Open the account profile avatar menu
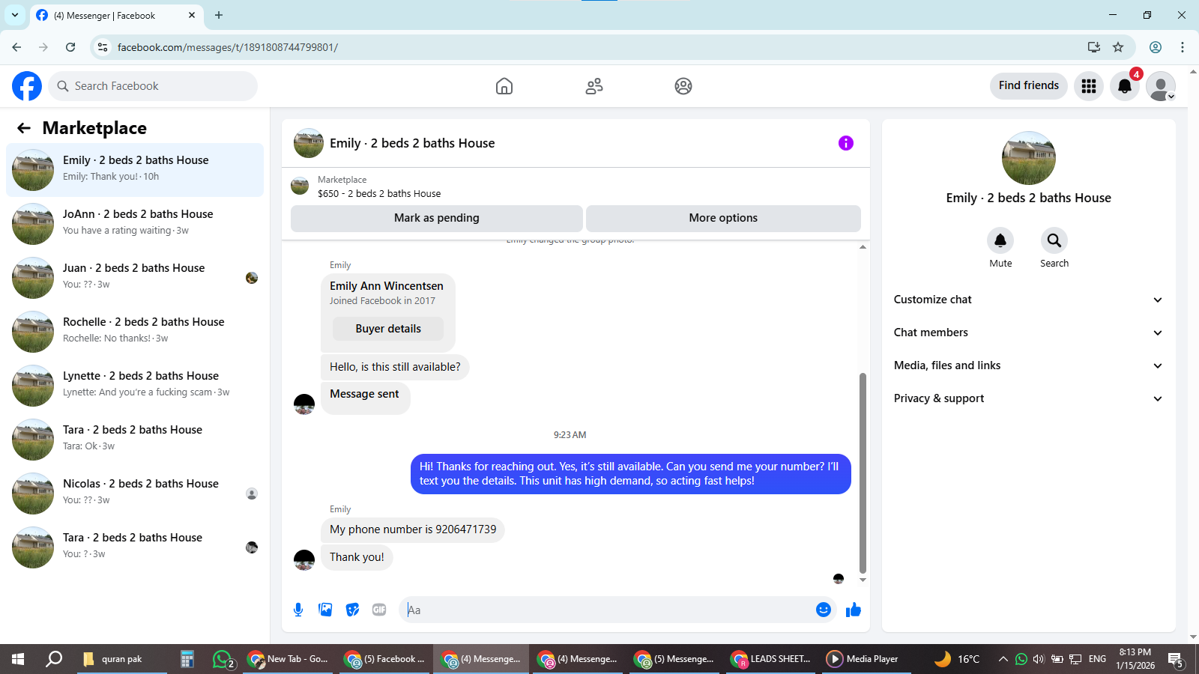This screenshot has height=674, width=1199. (1161, 86)
